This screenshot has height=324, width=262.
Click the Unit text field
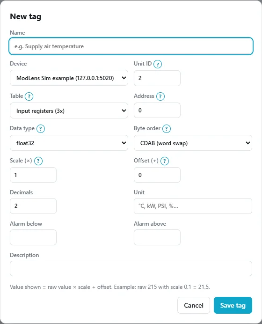point(193,206)
